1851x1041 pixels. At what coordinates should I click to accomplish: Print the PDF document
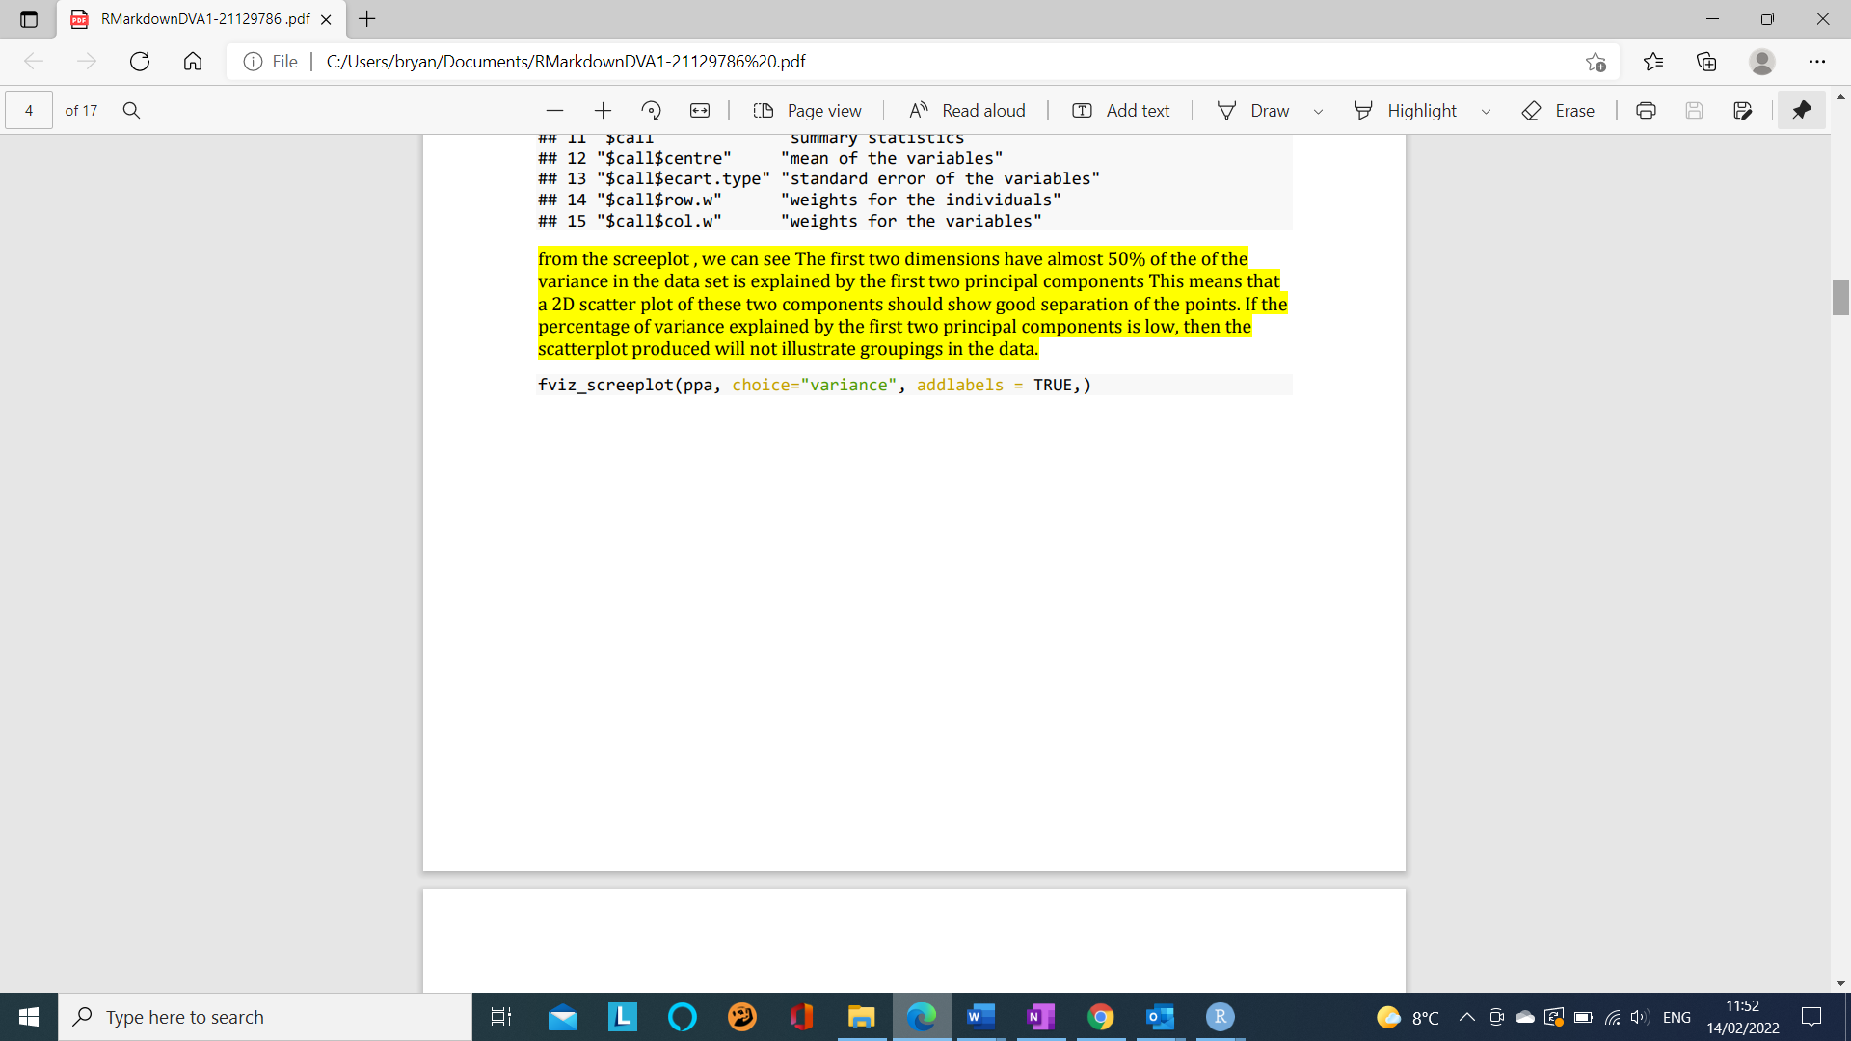(x=1646, y=111)
